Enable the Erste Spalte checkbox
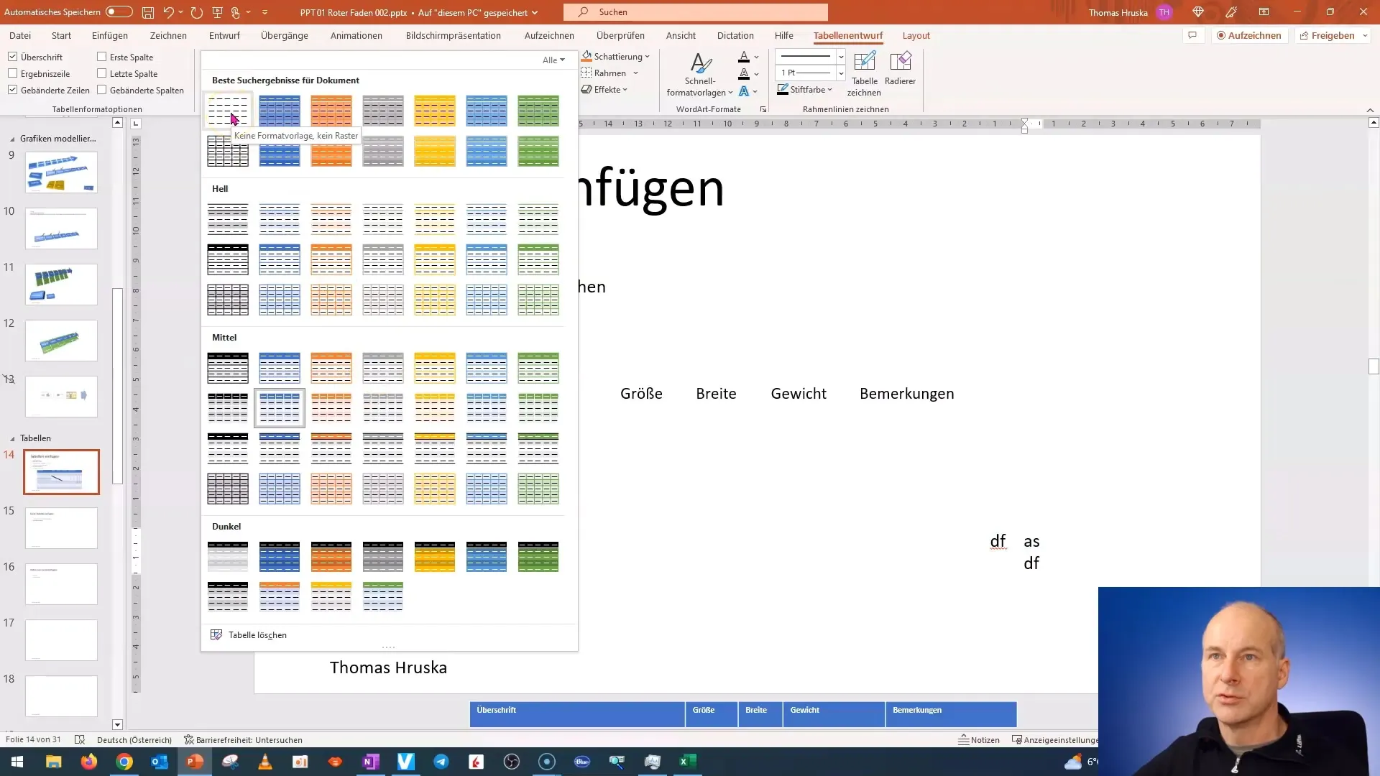 (102, 57)
